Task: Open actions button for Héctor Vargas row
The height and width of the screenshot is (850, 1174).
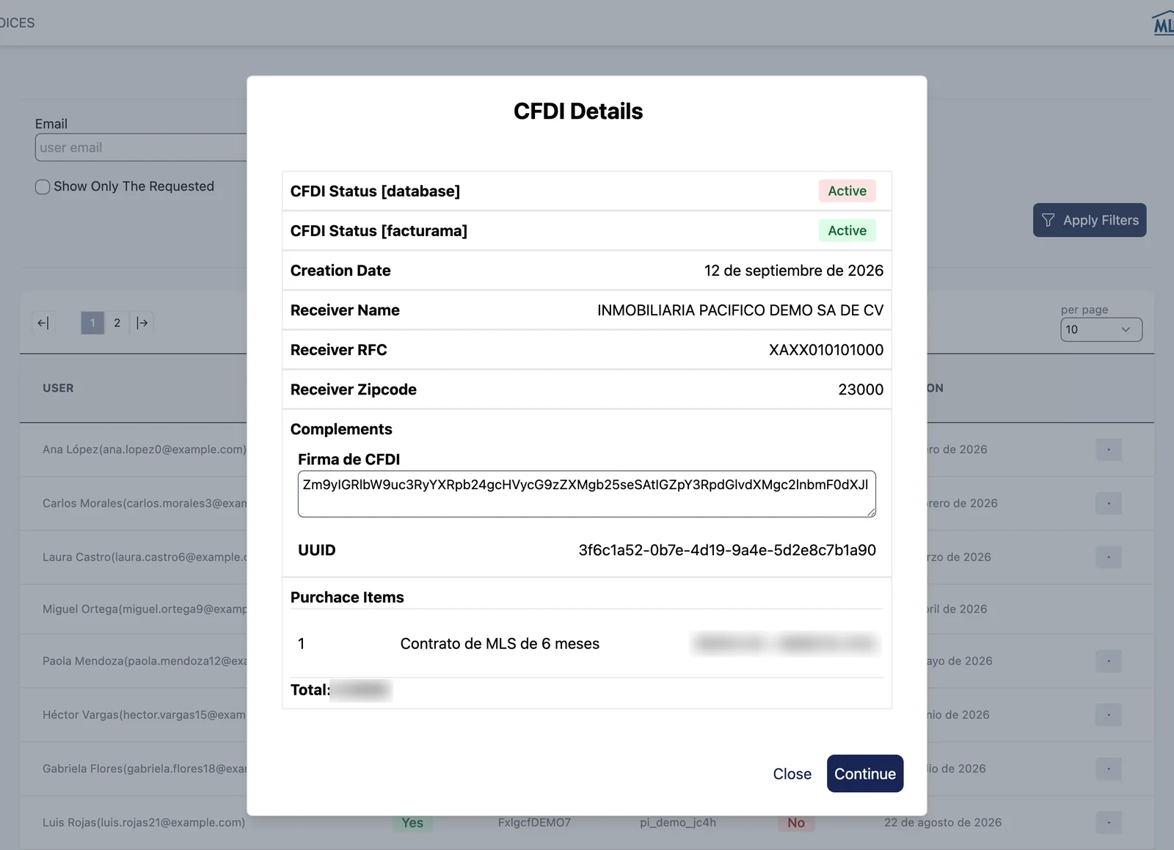Action: [x=1109, y=715]
